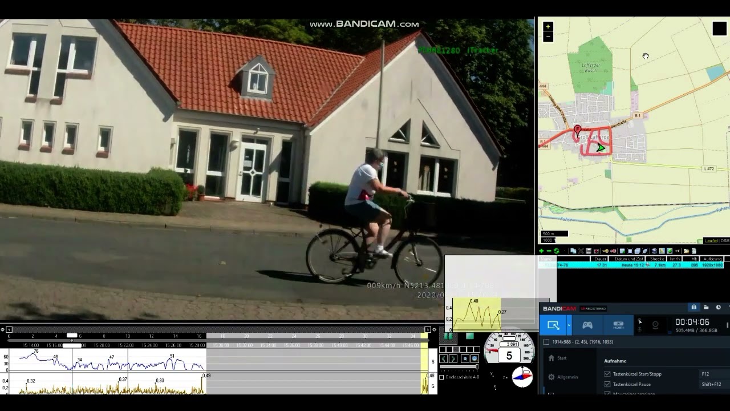The height and width of the screenshot is (411, 730).
Task: Click the red start pin on the map
Action: pyautogui.click(x=577, y=131)
